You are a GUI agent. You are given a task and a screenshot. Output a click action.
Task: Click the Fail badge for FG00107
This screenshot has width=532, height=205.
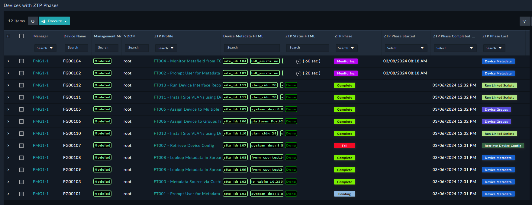[345, 146]
